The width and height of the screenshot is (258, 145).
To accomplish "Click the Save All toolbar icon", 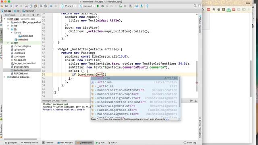I will tap(6, 6).
